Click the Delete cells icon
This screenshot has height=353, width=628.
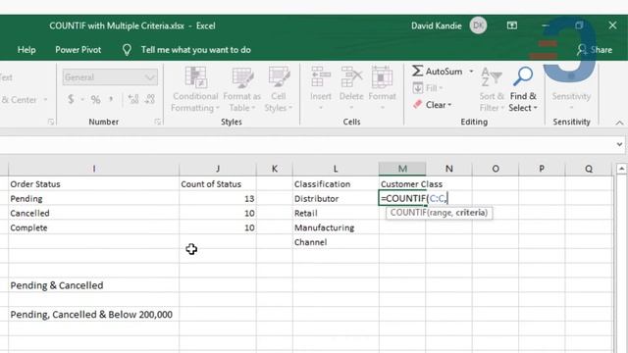pos(351,76)
